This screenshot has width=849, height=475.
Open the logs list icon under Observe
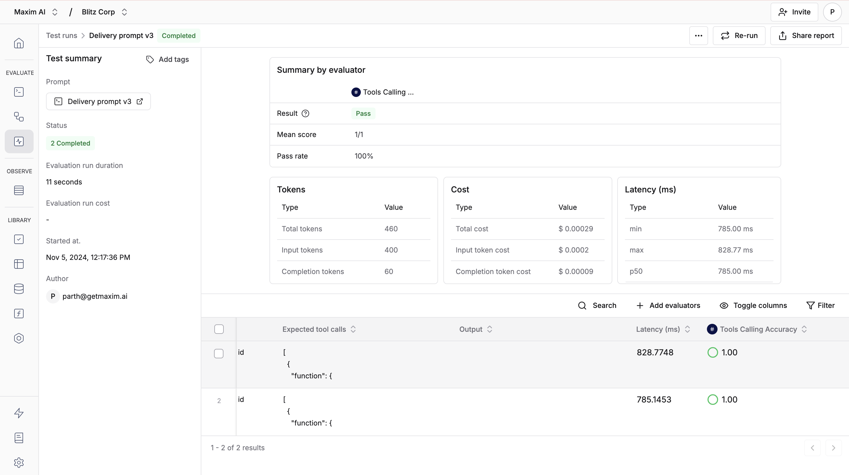coord(19,190)
